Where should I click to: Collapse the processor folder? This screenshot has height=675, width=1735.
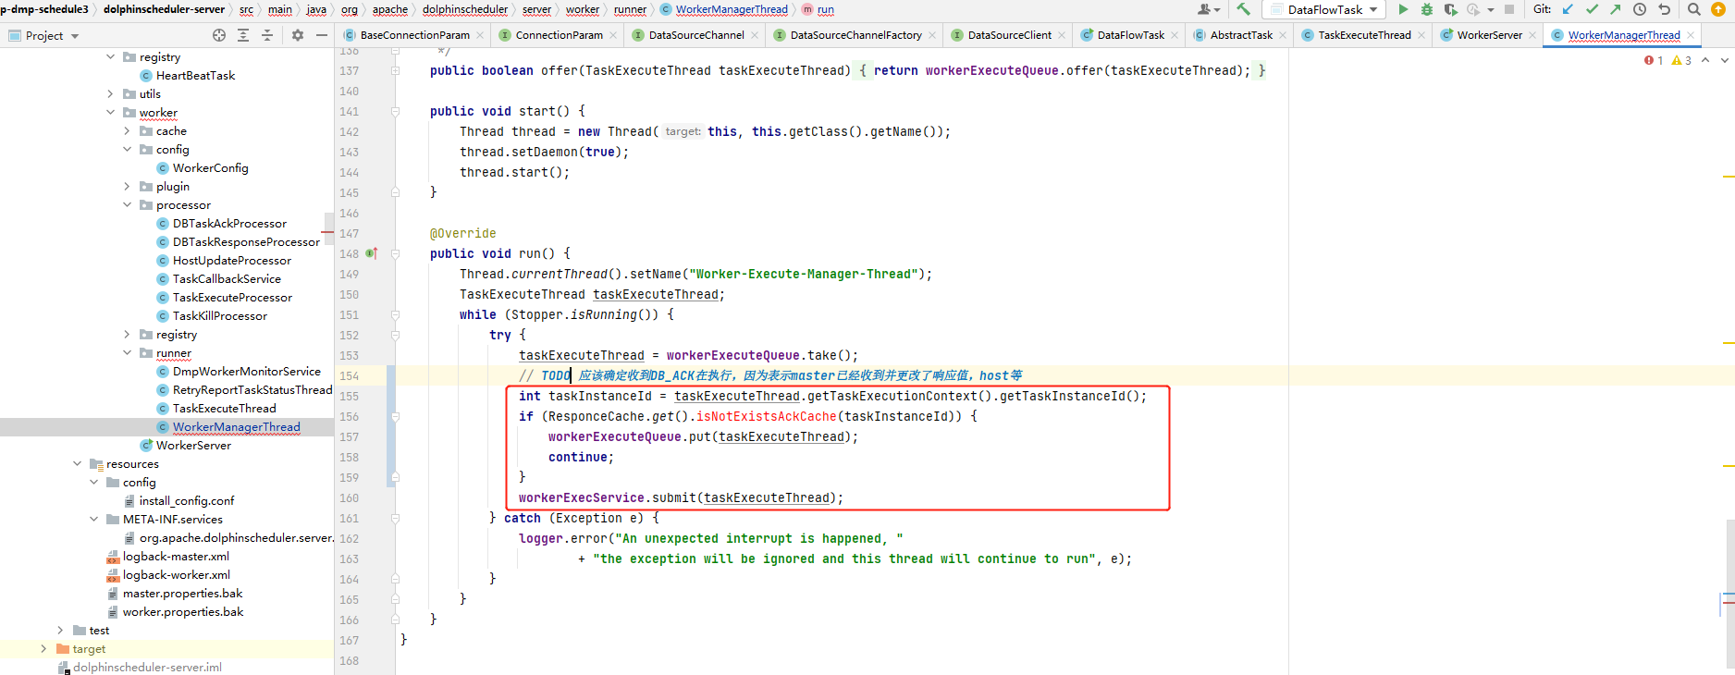(x=128, y=204)
